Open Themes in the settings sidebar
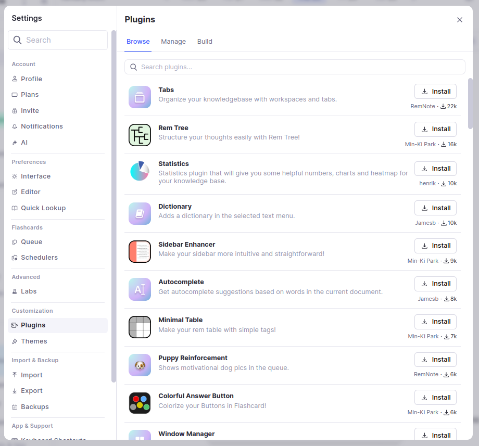 (34, 341)
